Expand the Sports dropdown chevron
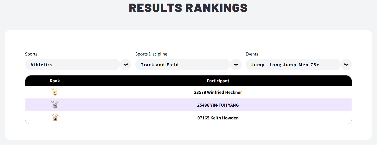The image size is (377, 145). click(126, 64)
